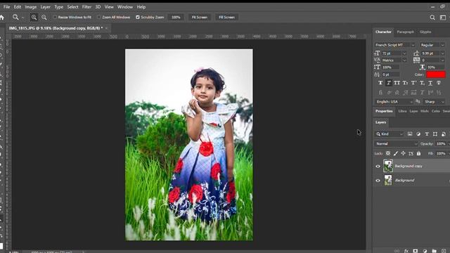This screenshot has height=253, width=450.
Task: Open the Search icon at top right
Action: (x=432, y=18)
